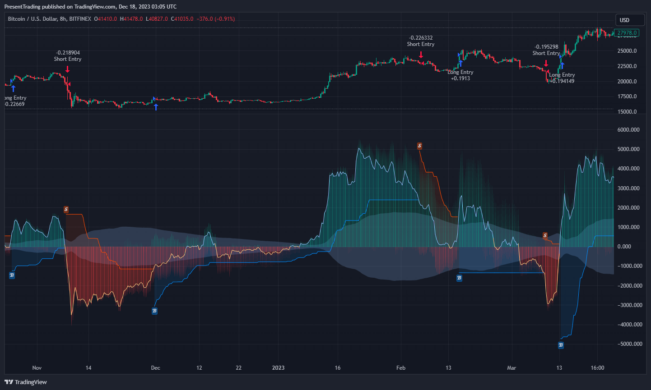651x390 pixels.
Task: Click the close value C41035.0
Action: (x=182, y=19)
